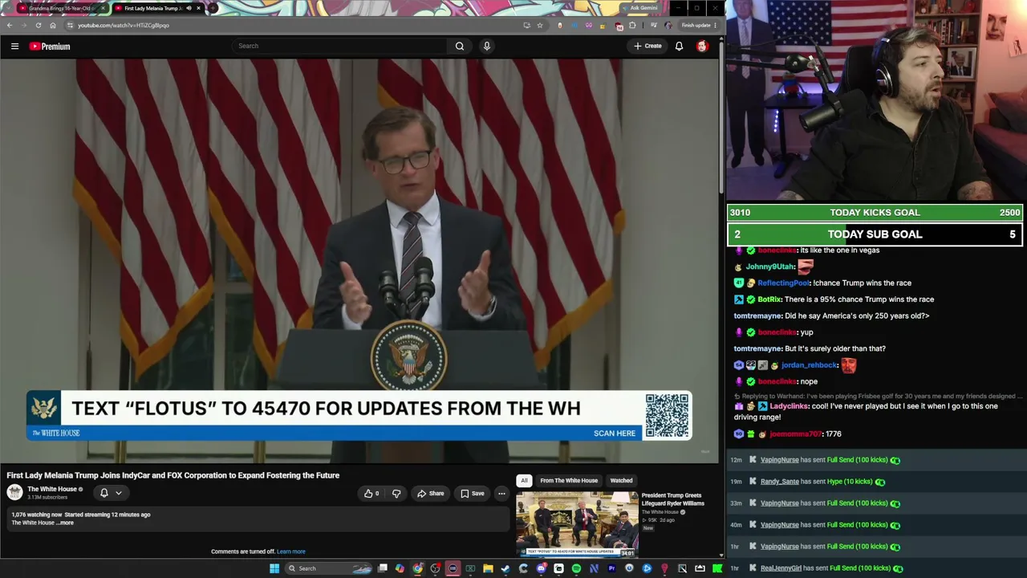Filter by From The White House chip
Screen dimensions: 1027x578
569,481
